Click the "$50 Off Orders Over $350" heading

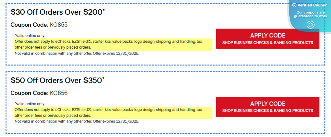coord(56,80)
